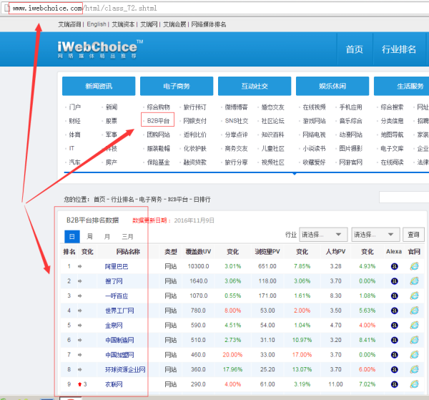Image resolution: width=429 pixels, height=400 pixels.
Task: Switch to the 周 ranking tab
Action: pyautogui.click(x=89, y=236)
